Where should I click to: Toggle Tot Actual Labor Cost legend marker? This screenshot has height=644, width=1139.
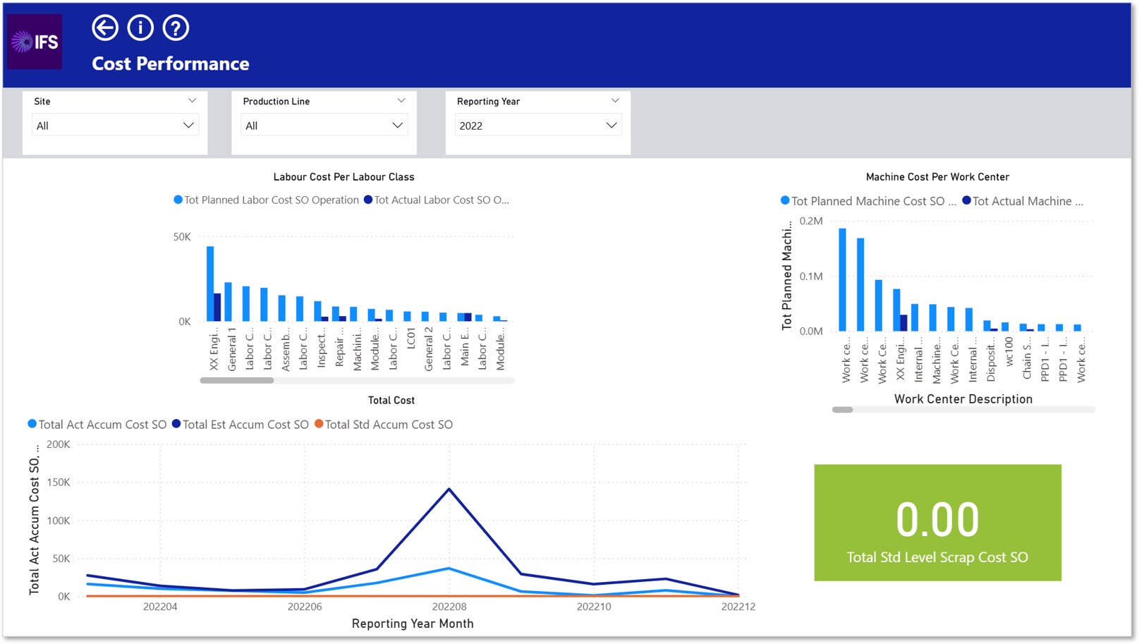[x=368, y=200]
